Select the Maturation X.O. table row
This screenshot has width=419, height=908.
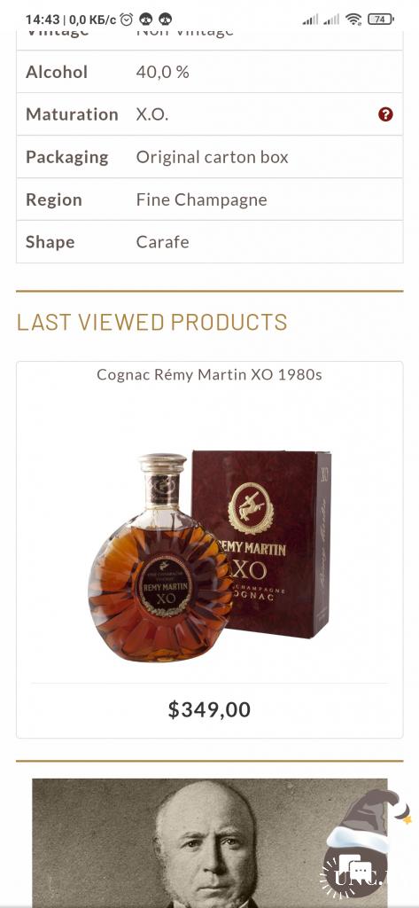pyautogui.click(x=209, y=114)
